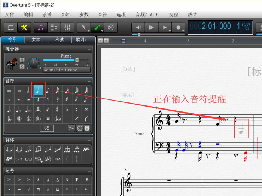Click the wrench and screwdriver tools button
The width and height of the screenshot is (262, 196).
(24, 27)
